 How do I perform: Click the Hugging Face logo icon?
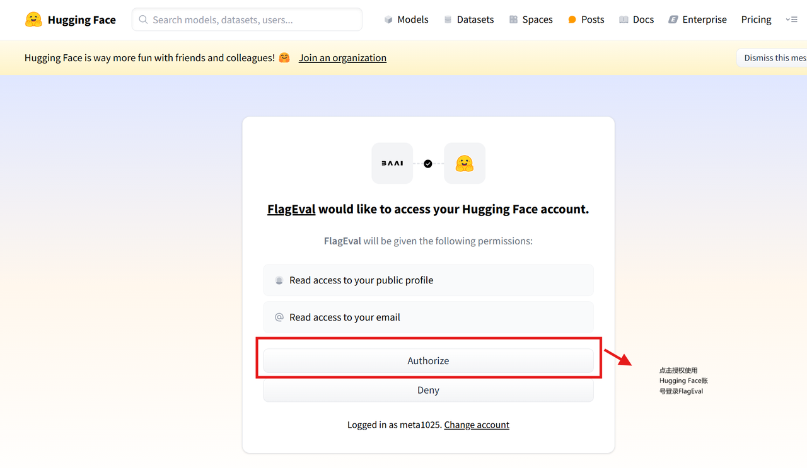[x=33, y=20]
